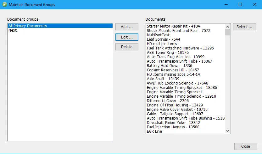Screen dimensions: 262x154
Task: Select Leaf Springs - 7544 document
Action: tap(163, 39)
